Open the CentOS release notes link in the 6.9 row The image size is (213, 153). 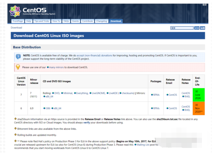(x=186, y=107)
